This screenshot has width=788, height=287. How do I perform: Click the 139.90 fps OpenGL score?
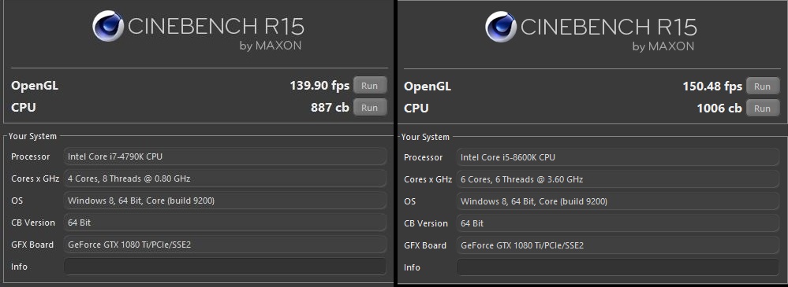click(x=319, y=86)
